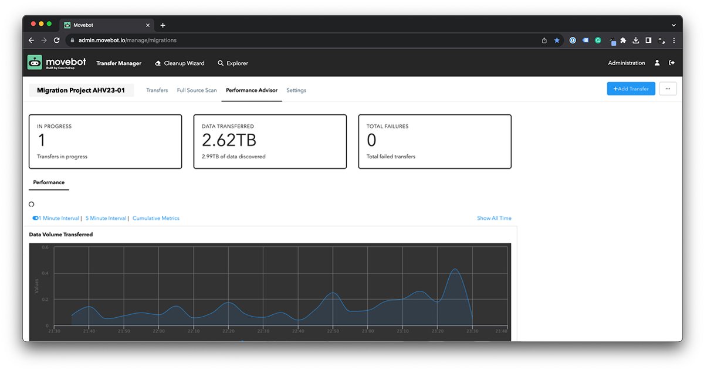Switch to the Transfers tab

[x=157, y=90]
